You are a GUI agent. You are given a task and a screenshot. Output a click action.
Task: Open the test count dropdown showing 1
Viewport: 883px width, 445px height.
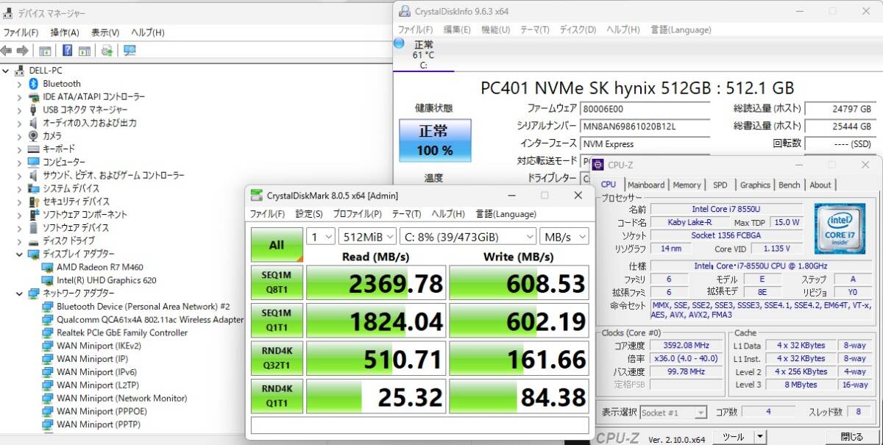click(320, 237)
